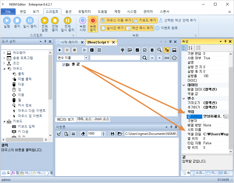Image resolution: width=234 pixels, height=183 pixels.
Task: Open the 유틸리티 ribbon tab
Action: 85,12
